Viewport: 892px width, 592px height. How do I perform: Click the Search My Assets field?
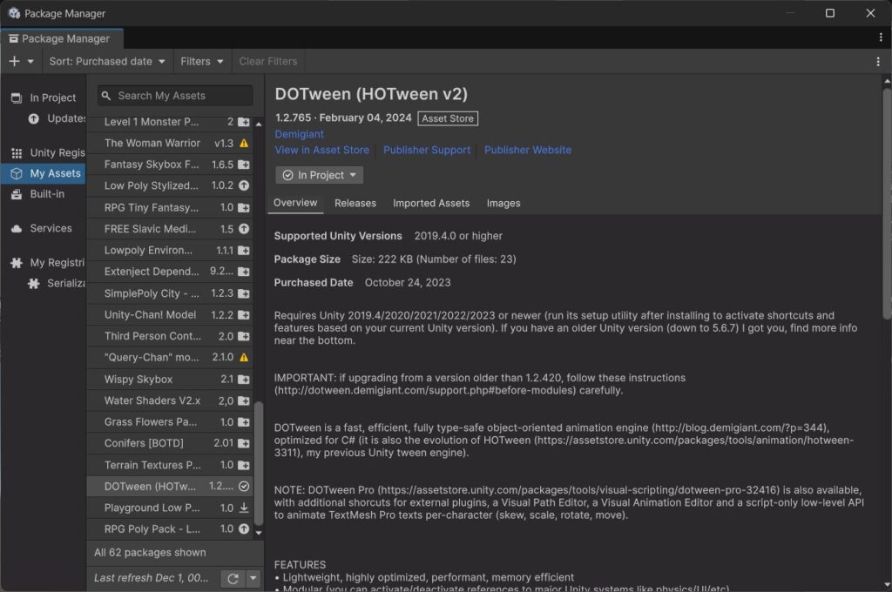[181, 96]
